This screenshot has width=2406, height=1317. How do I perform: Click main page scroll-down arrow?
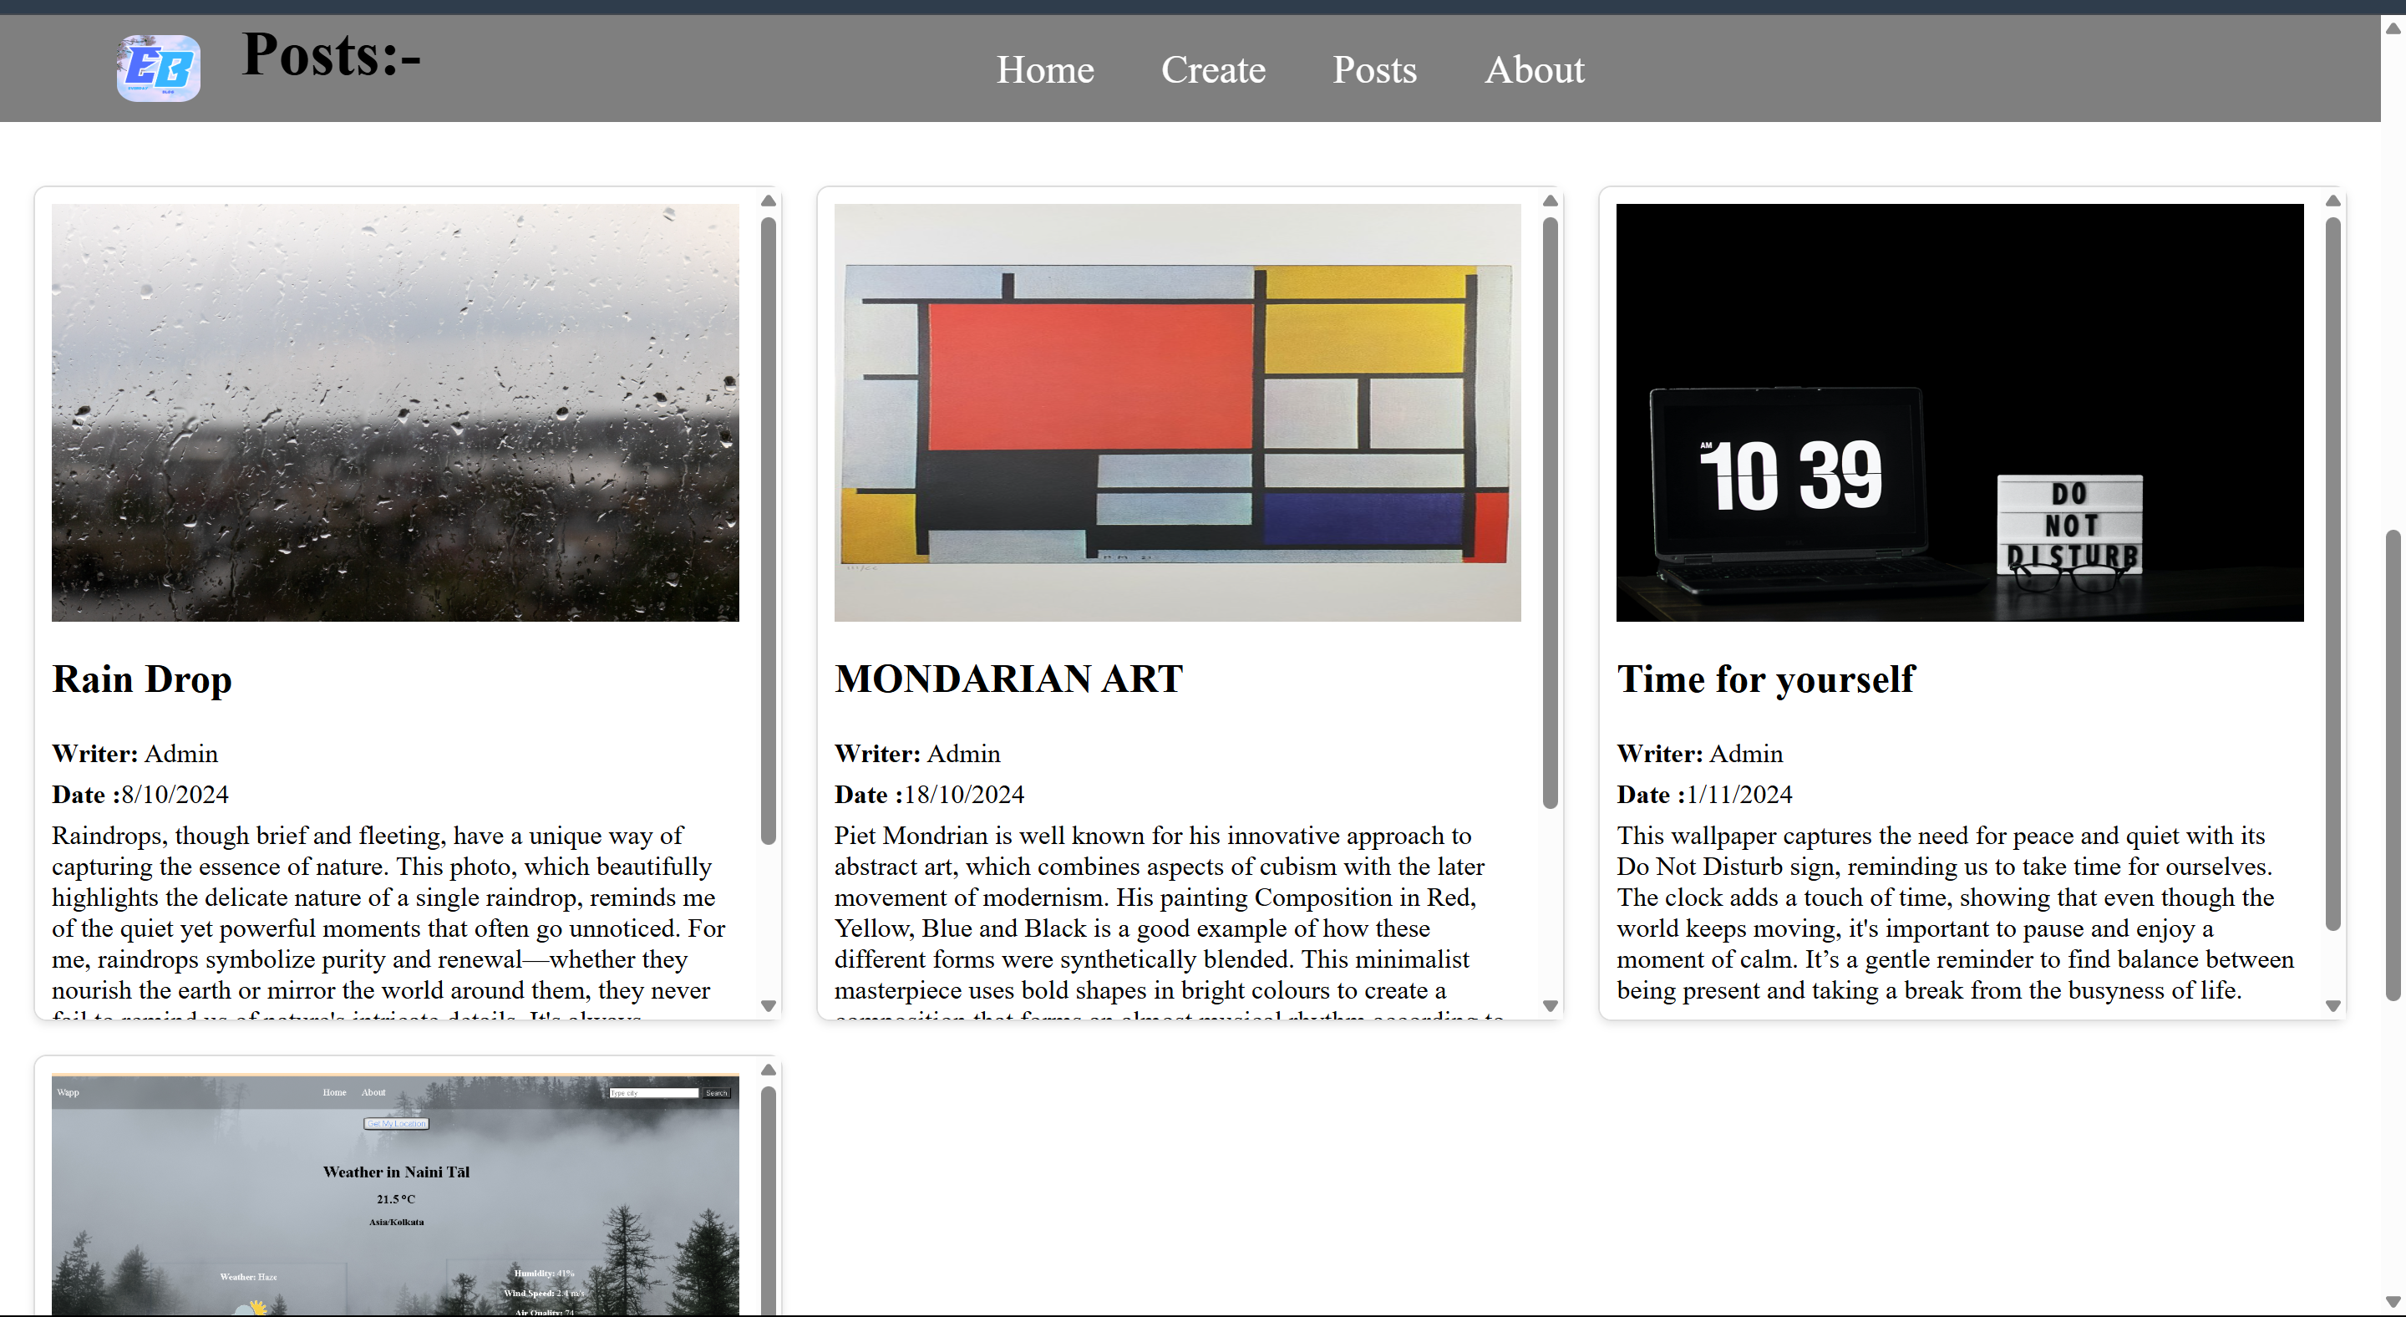pyautogui.click(x=2392, y=1301)
